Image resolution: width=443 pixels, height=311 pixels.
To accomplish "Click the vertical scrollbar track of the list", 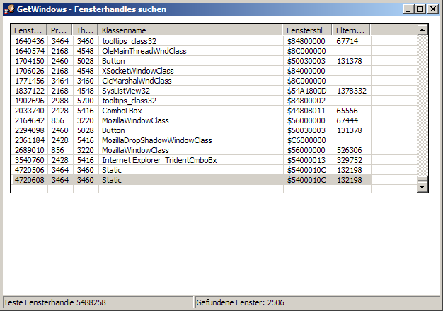I will [x=422, y=106].
